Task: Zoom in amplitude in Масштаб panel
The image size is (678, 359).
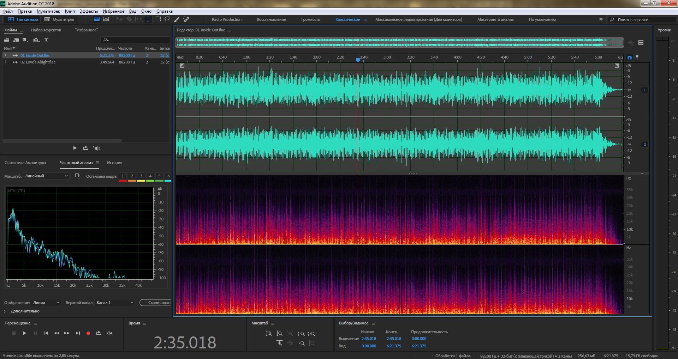Action: 269,334
